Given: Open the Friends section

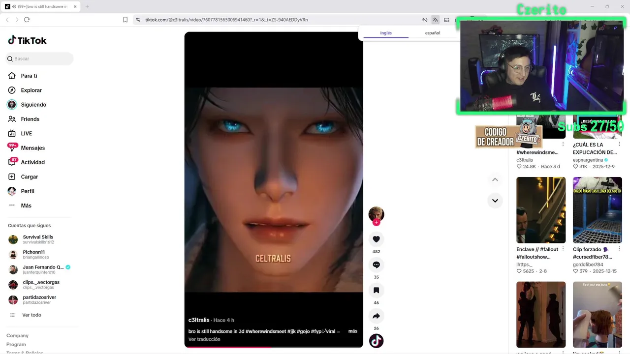Looking at the screenshot, I should (x=24, y=119).
